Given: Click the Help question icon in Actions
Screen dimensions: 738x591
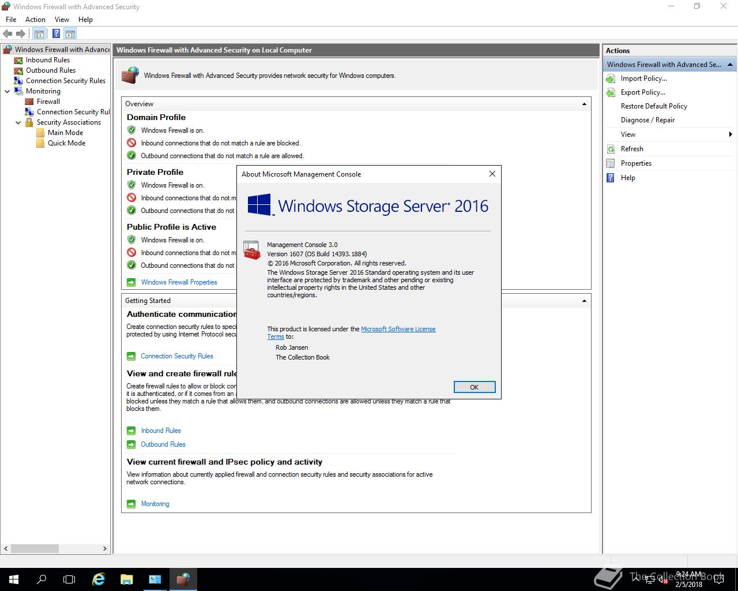Looking at the screenshot, I should 611,178.
